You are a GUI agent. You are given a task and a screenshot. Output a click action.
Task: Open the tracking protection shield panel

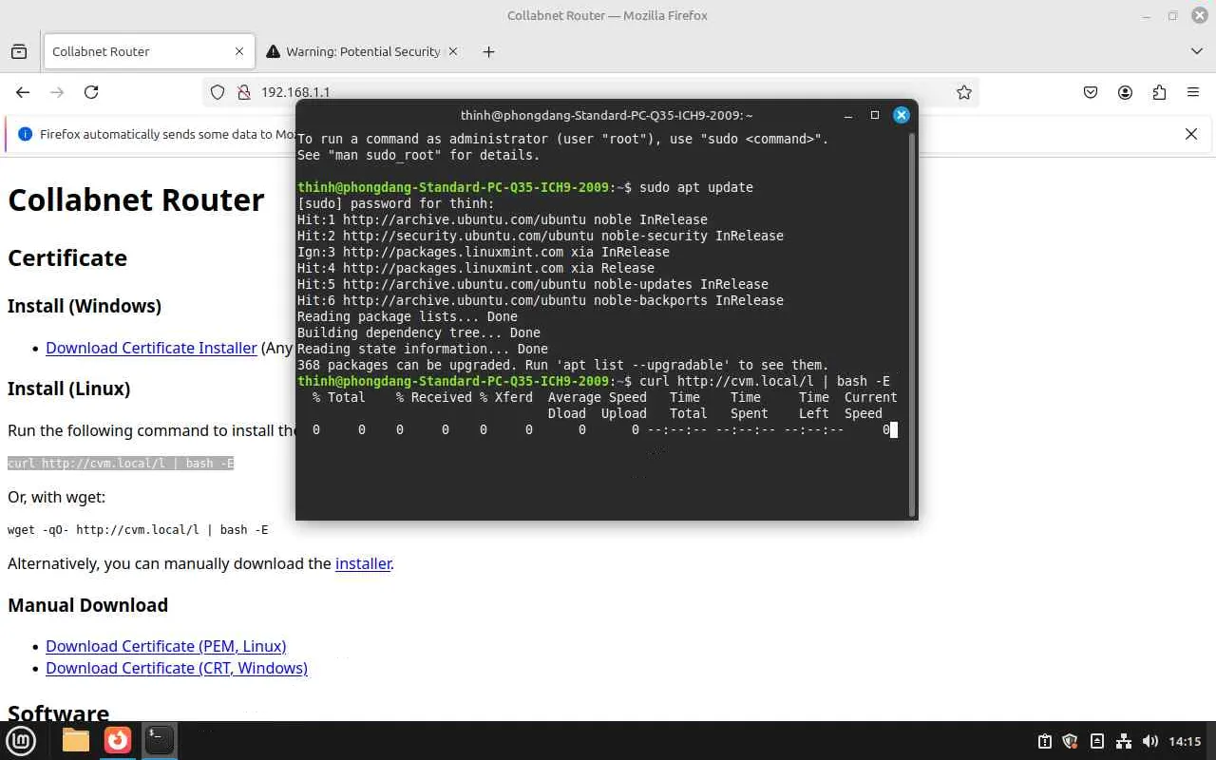[218, 92]
